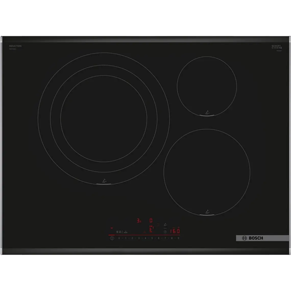Screen dimensions: 291x291
Task: Tap the pan symbol on the triple-ring zone
Action: point(104,180)
